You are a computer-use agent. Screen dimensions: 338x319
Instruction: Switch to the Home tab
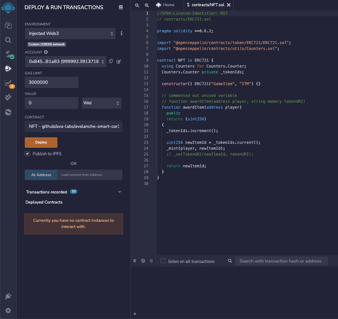(165, 5)
